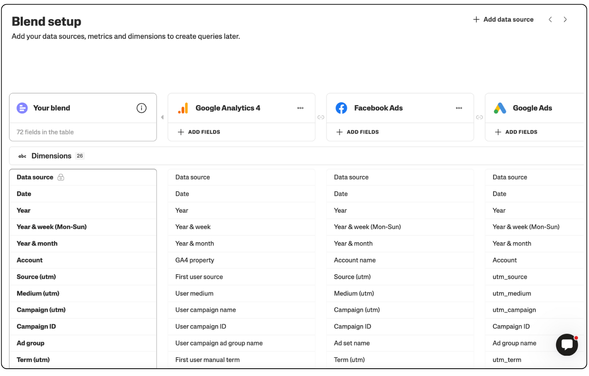Open the chat support bubble
This screenshot has width=589, height=376.
[567, 344]
